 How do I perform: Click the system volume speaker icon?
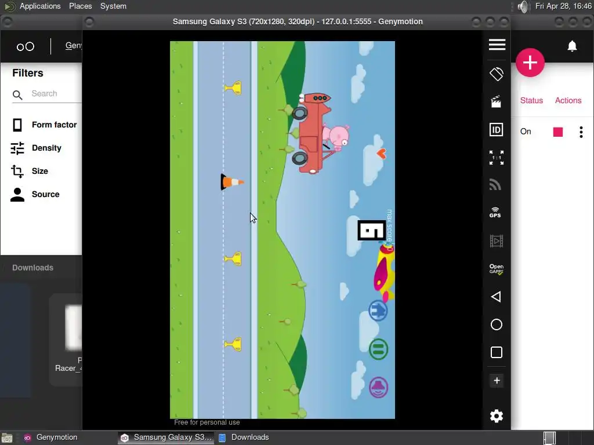click(x=523, y=6)
